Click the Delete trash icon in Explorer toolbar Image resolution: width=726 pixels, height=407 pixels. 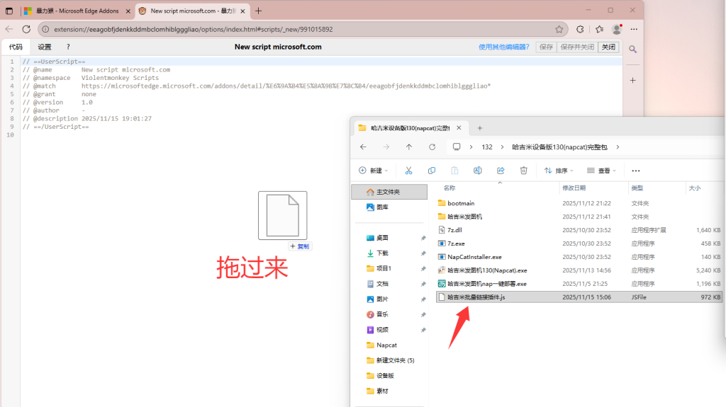point(524,171)
